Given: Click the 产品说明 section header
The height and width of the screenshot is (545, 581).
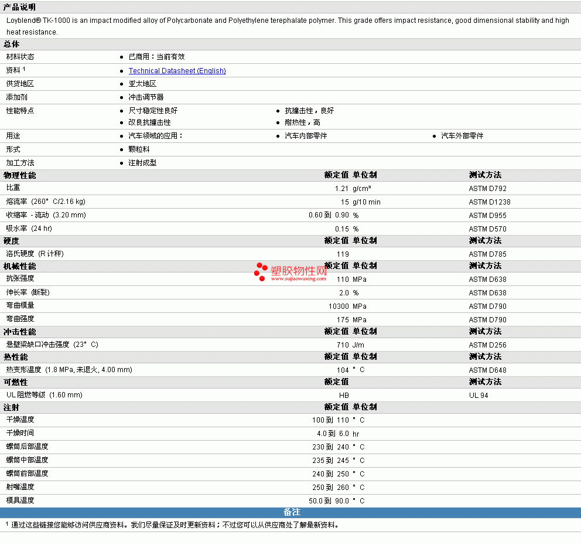Looking at the screenshot, I should (20, 7).
